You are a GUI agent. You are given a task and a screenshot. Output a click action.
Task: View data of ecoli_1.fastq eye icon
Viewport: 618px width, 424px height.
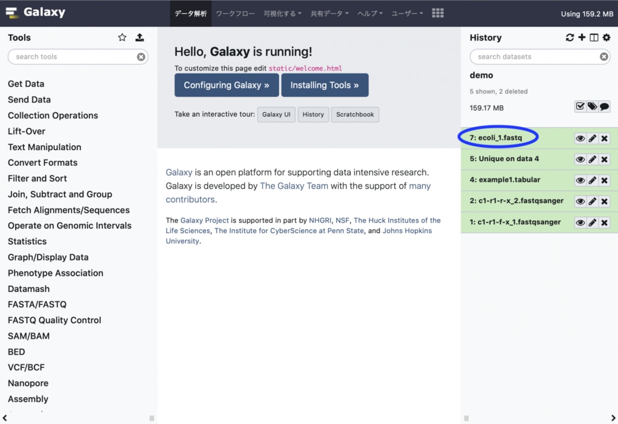(x=580, y=138)
